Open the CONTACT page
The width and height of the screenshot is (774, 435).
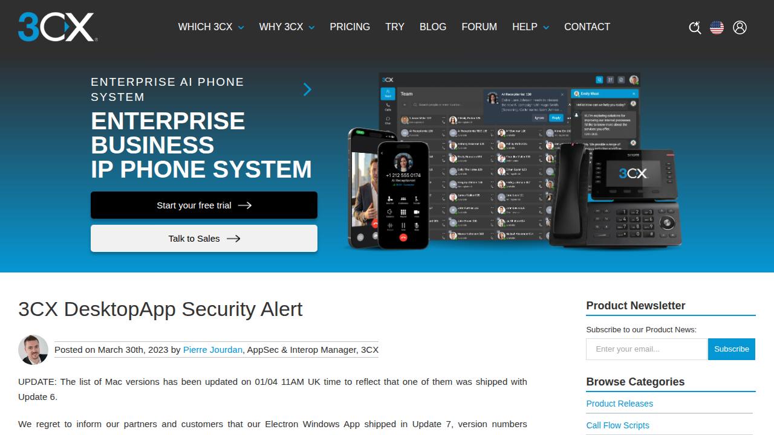click(x=587, y=27)
